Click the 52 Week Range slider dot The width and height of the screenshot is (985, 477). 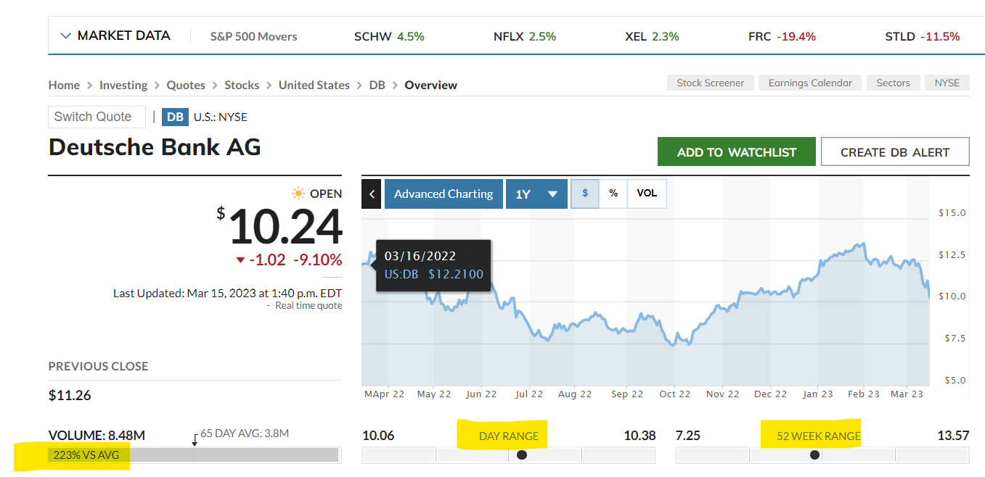coord(814,455)
